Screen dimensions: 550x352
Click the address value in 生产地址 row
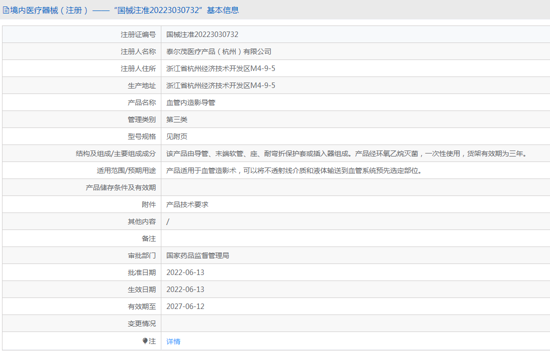(x=221, y=85)
